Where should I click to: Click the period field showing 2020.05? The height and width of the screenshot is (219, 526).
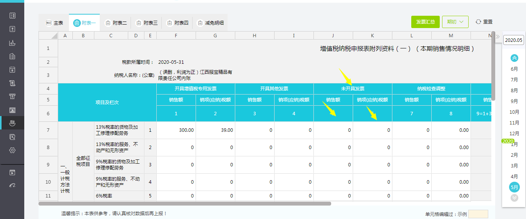pos(514,40)
